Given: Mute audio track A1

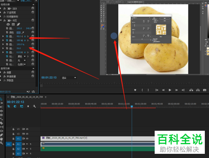Looking at the screenshot, I should point(27,144).
